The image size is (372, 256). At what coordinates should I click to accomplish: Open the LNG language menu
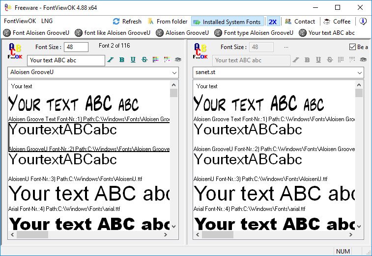[47, 21]
